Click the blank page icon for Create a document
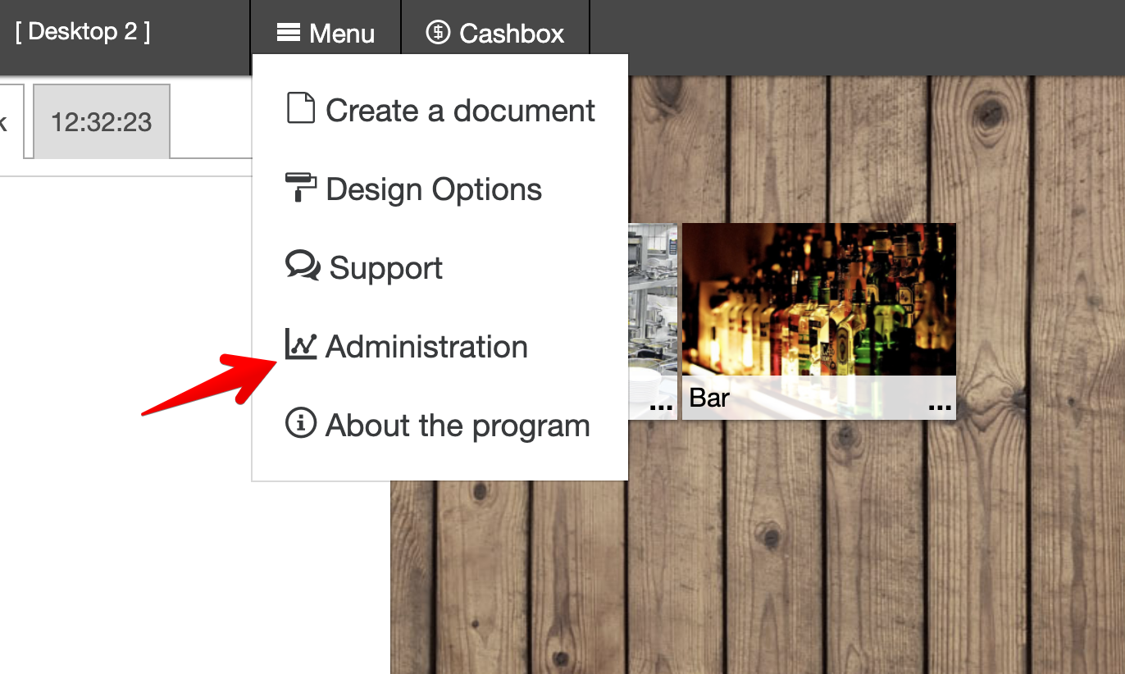 click(300, 109)
